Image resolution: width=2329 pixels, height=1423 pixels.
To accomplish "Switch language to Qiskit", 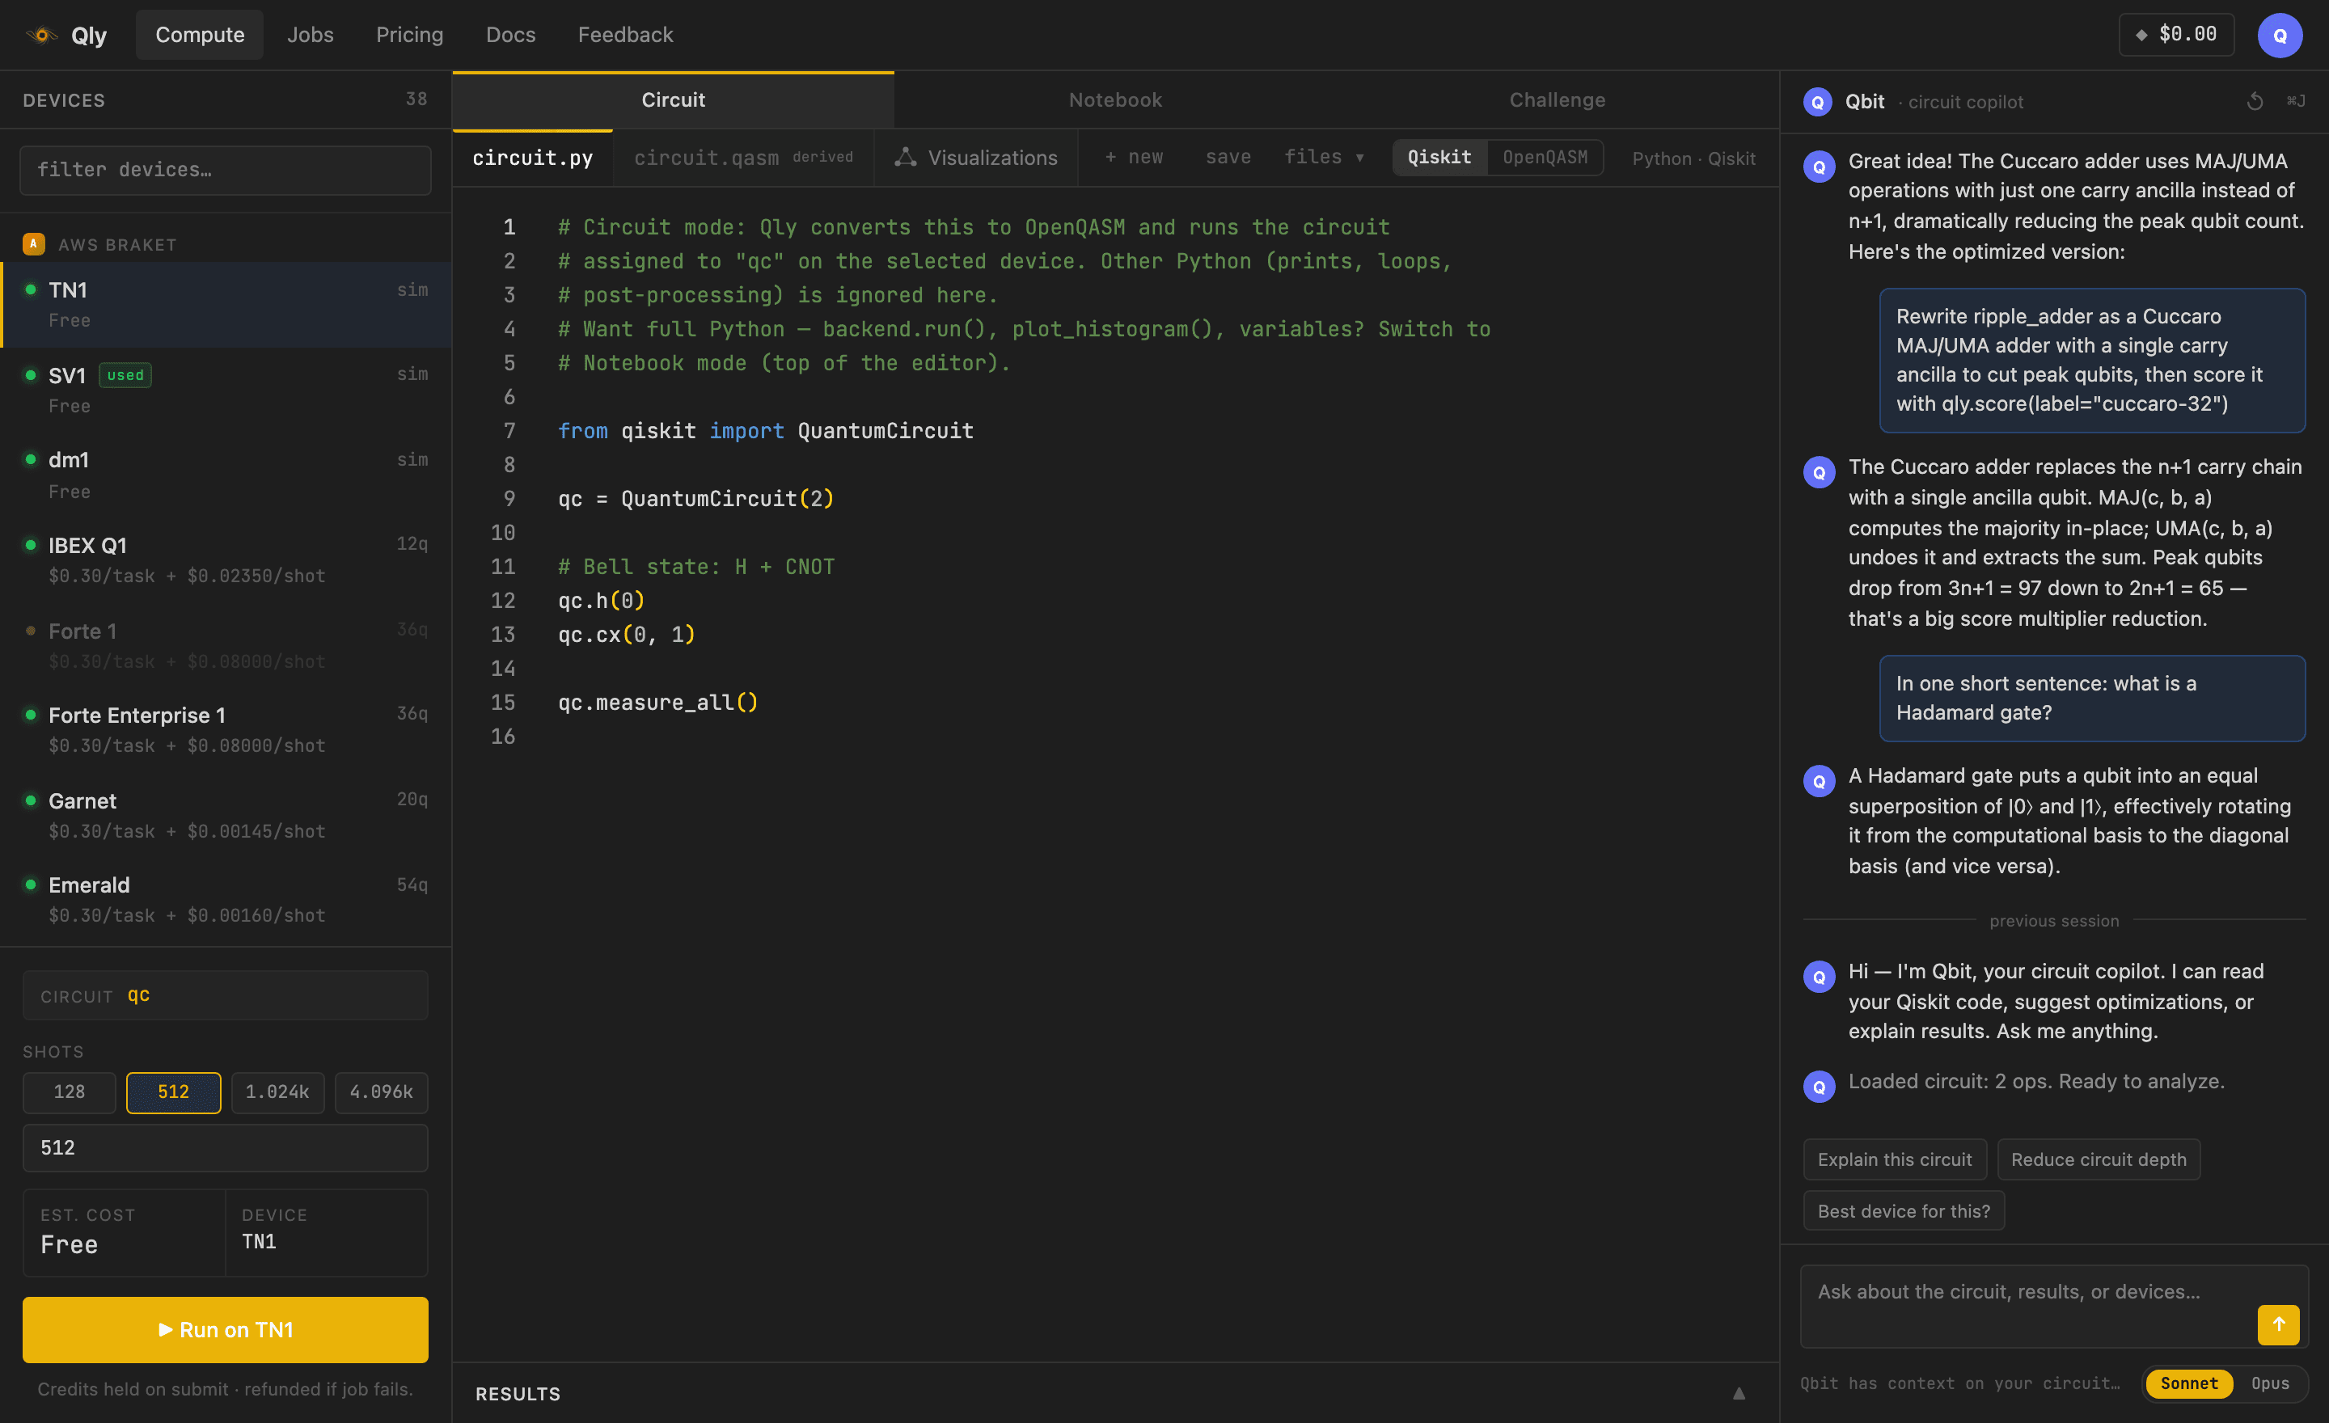I will coord(1439,157).
